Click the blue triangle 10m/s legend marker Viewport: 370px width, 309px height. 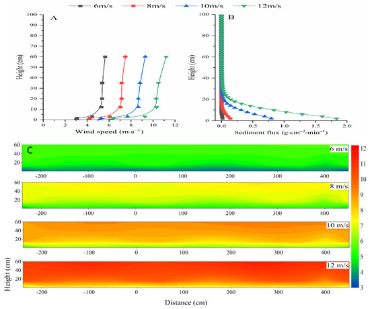point(186,5)
